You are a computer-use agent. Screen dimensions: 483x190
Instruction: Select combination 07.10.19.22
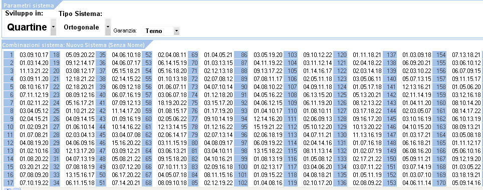pos(34,183)
